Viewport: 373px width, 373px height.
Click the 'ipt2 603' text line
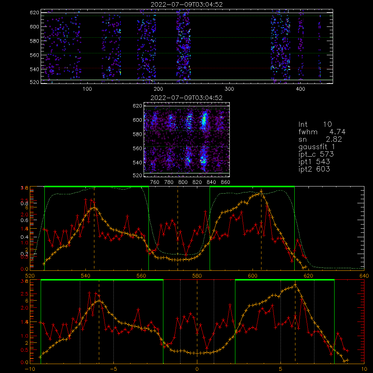[x=314, y=169]
